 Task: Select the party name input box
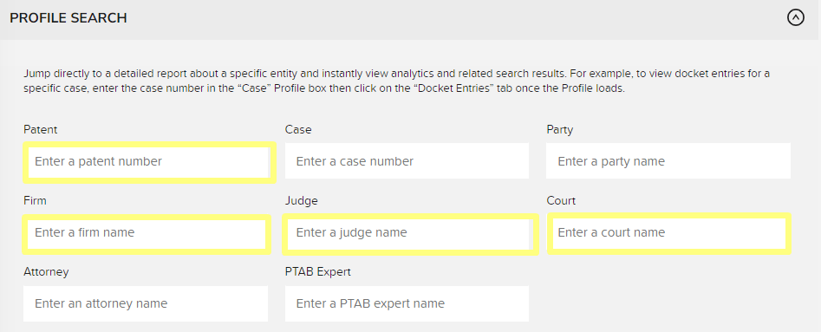(x=668, y=161)
